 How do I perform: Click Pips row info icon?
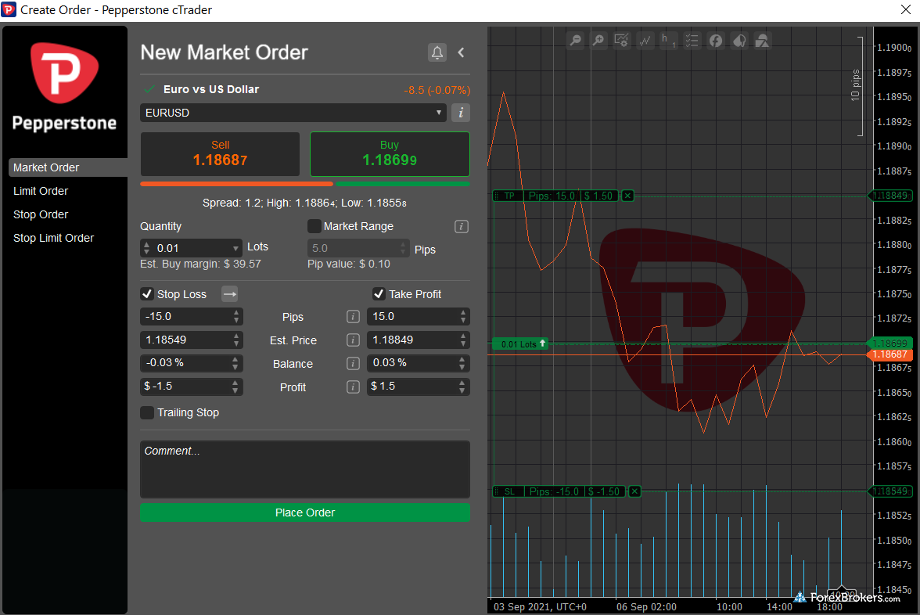(x=353, y=317)
